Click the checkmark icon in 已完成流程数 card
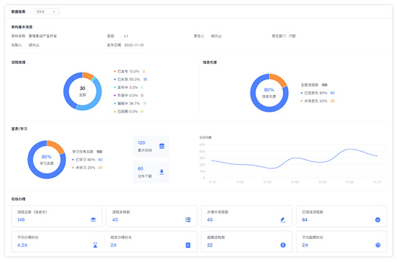Viewport: 397px width, 262px height. (x=378, y=220)
